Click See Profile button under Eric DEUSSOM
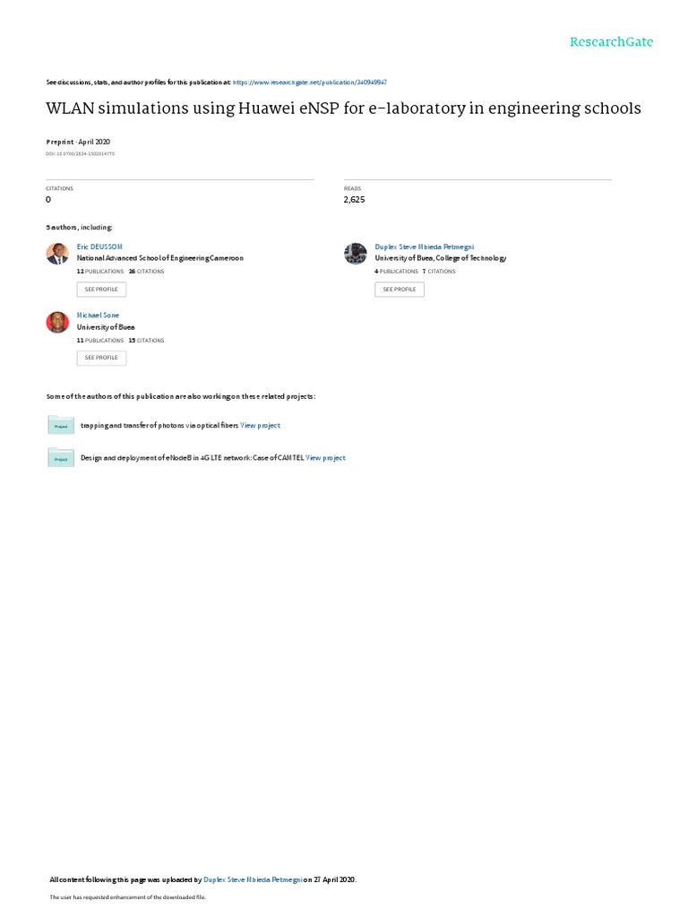Viewport: 688px width, 918px height. pyautogui.click(x=101, y=290)
